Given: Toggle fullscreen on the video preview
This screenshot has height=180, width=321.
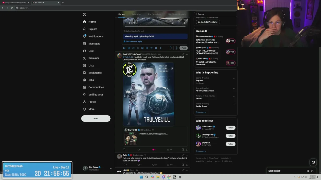Looking at the screenshot, I should click(179, 23).
